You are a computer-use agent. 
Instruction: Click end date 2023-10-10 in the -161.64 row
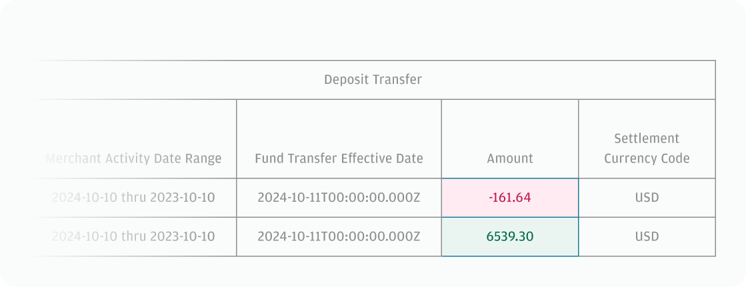[183, 198]
